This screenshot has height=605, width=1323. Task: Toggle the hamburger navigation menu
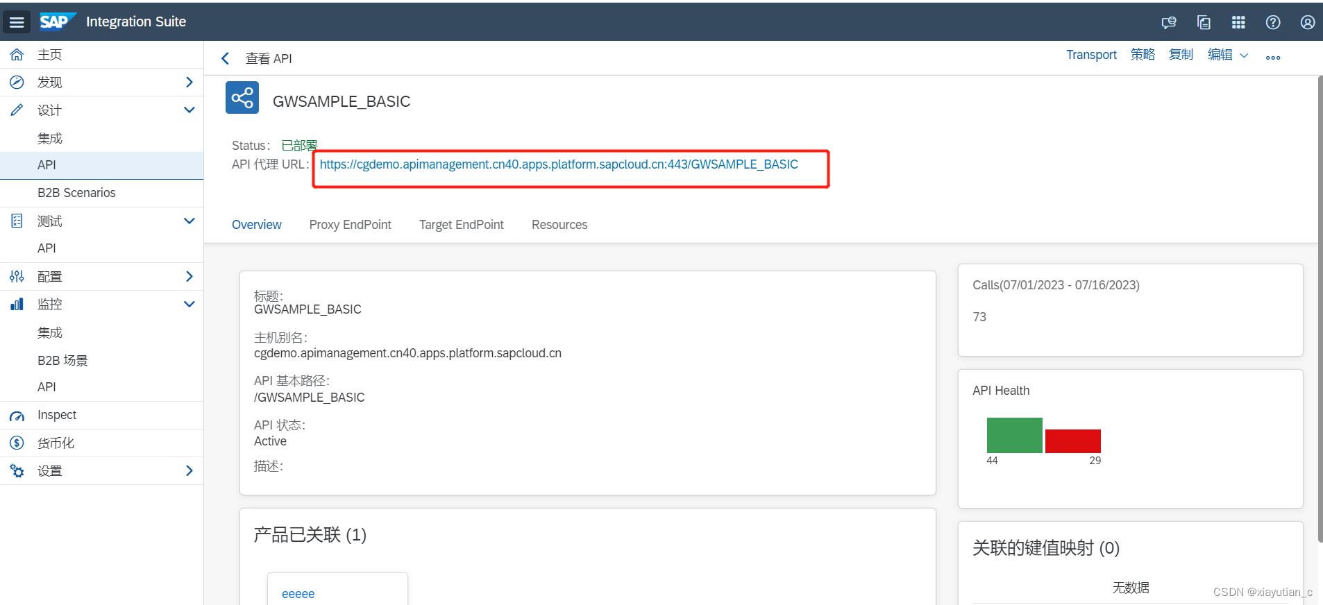coord(17,22)
